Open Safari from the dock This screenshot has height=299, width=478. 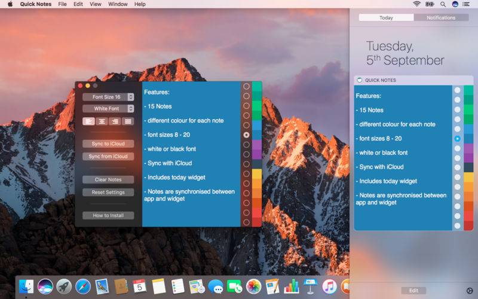click(x=83, y=286)
